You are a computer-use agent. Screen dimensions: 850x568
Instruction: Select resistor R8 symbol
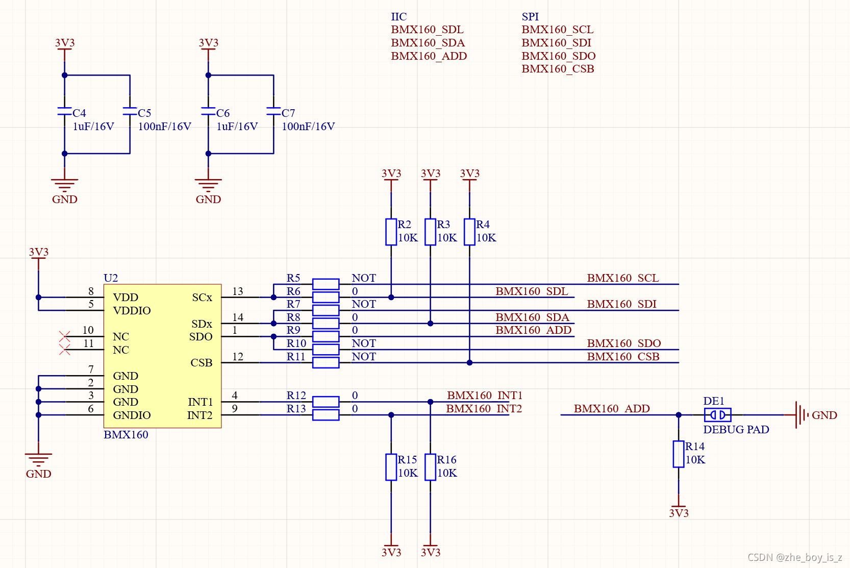pos(326,323)
